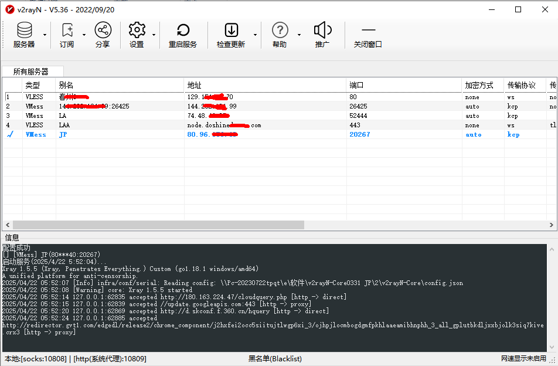Sort by the 地址 column header
Image resolution: width=558 pixels, height=366 pixels.
tap(265, 85)
